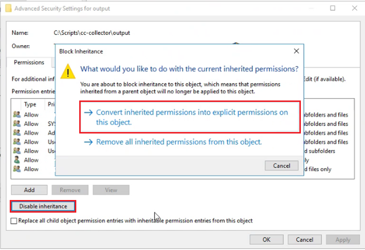Switch to the Permissions tab
The image size is (365, 250).
29,62
